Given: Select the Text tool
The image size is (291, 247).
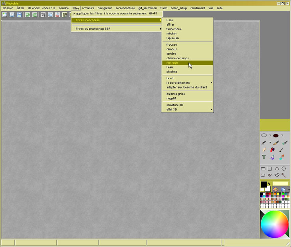Looking at the screenshot, I should [264, 157].
